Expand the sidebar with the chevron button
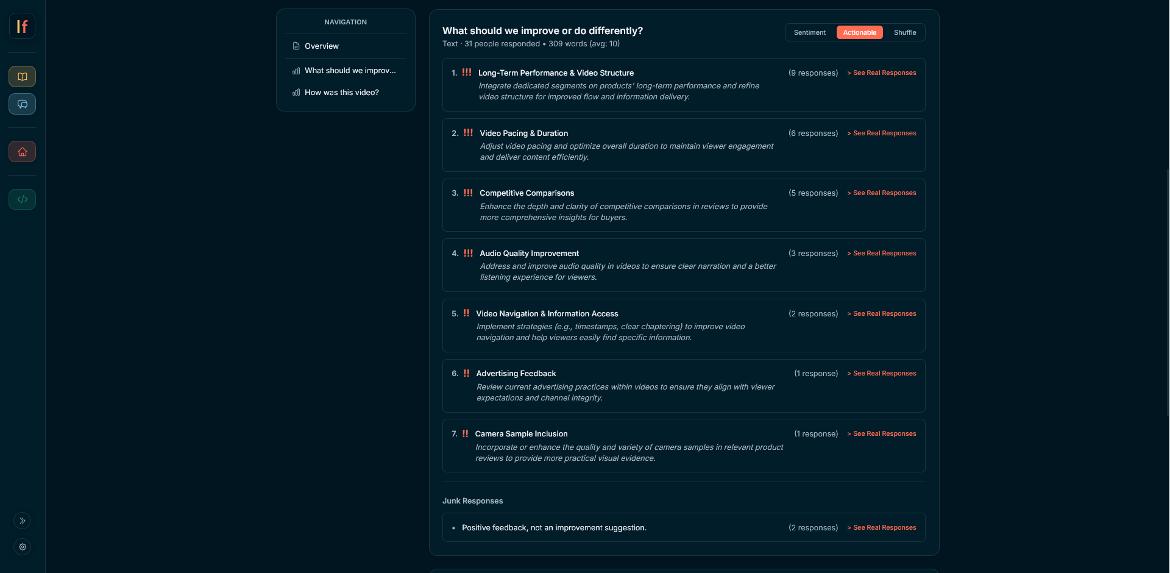This screenshot has height=573, width=1170. point(22,521)
